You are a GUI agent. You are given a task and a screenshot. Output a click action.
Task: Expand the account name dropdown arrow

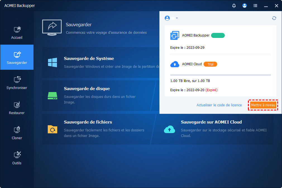(177, 18)
